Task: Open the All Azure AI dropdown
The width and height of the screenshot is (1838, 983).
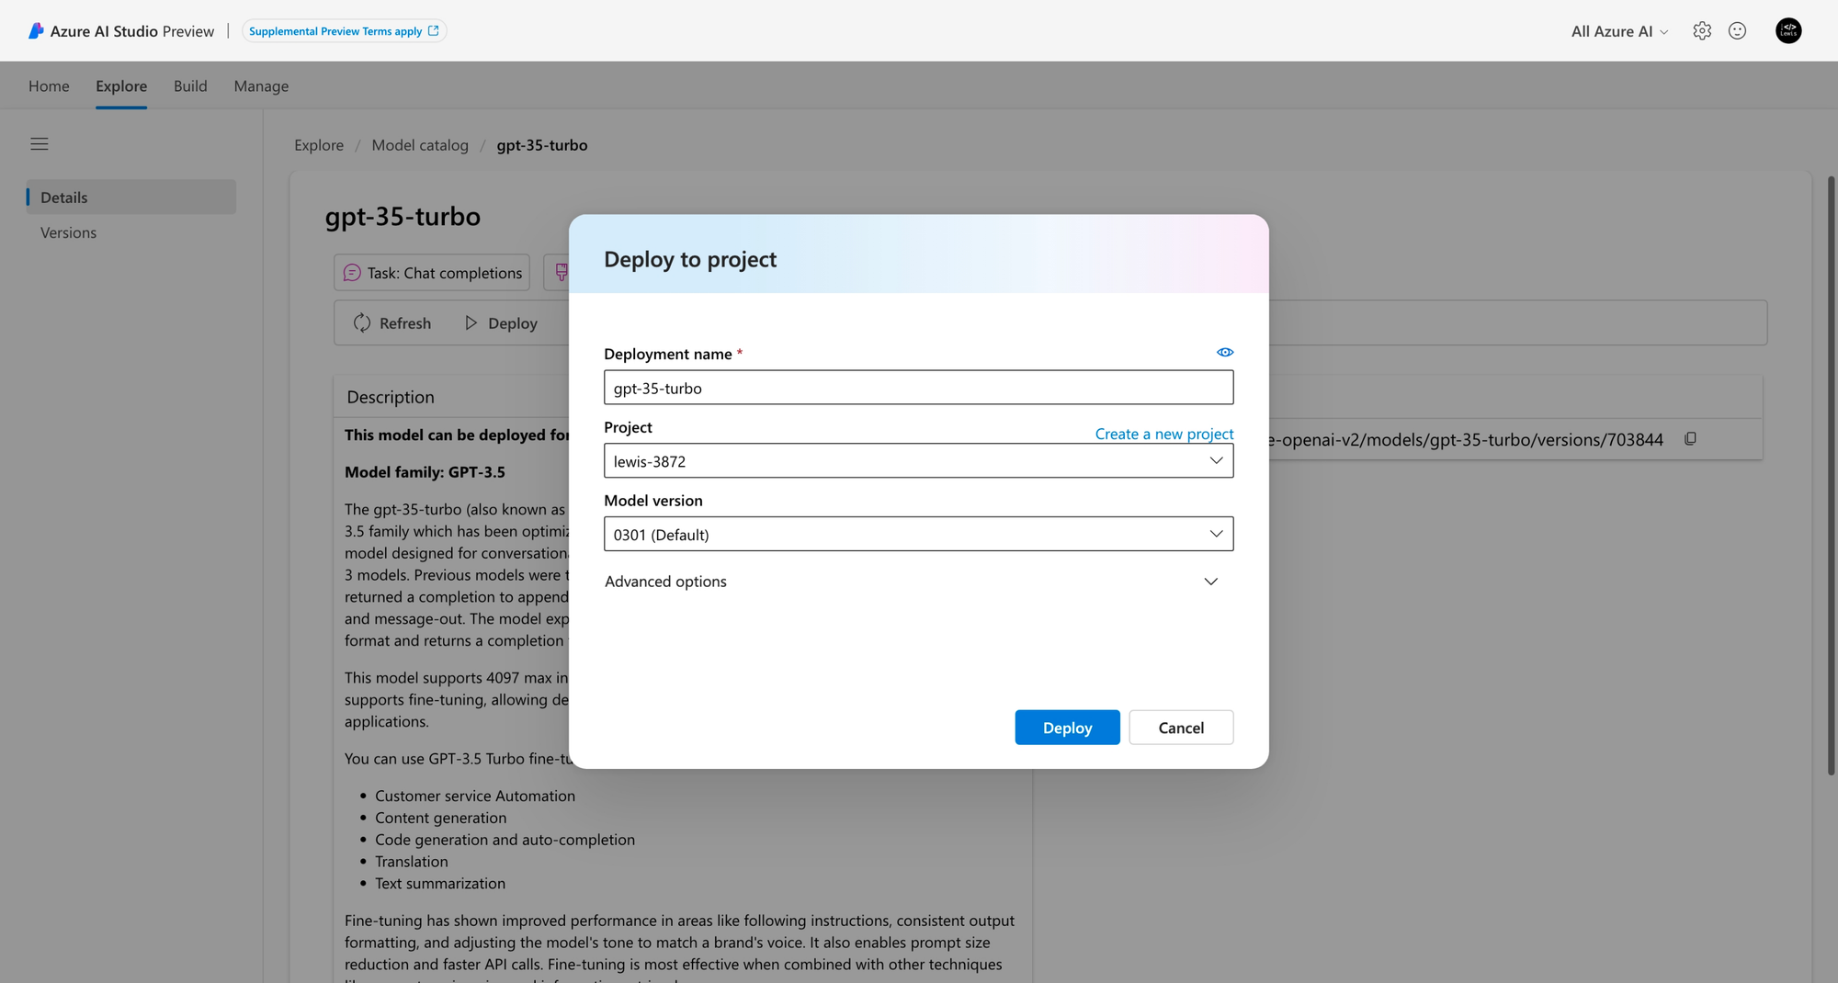Action: [1619, 31]
